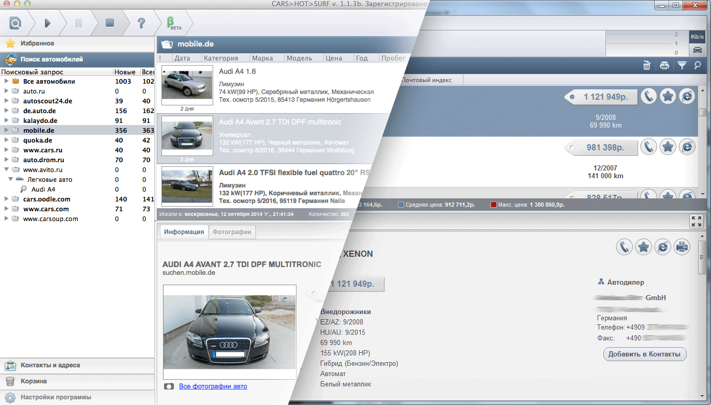Pause the search with the pause button
Viewport: 711px width, 405px height.
point(79,23)
